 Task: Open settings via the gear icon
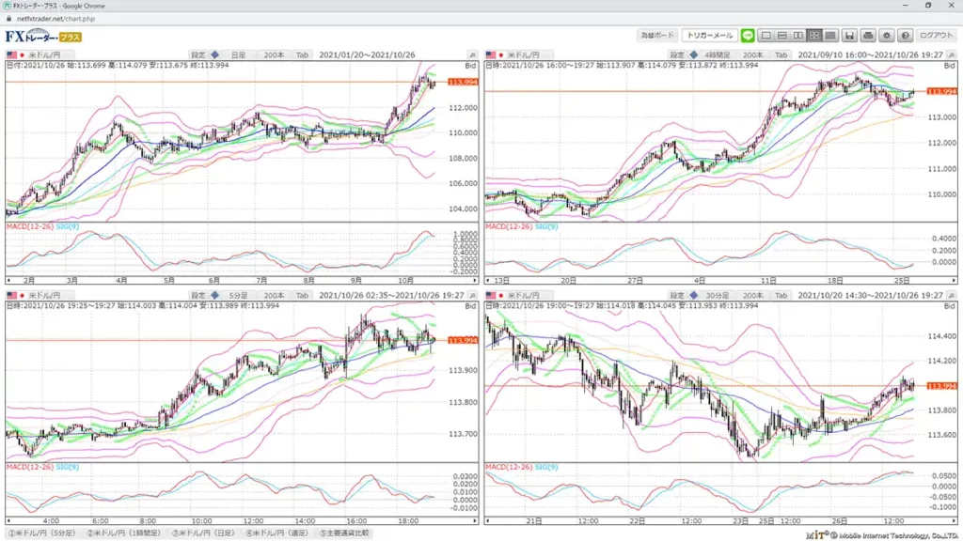886,36
